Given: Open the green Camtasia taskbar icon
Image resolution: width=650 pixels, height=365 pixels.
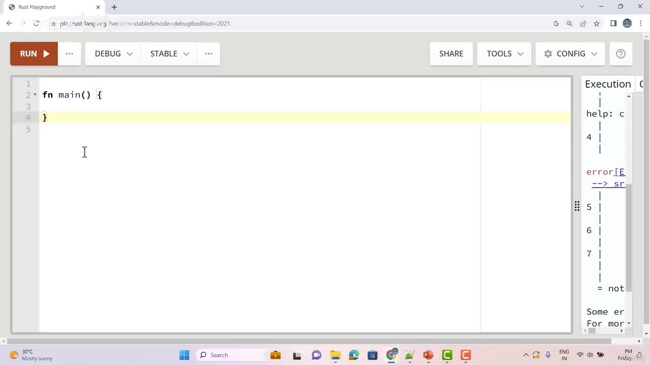Looking at the screenshot, I should coord(447,355).
